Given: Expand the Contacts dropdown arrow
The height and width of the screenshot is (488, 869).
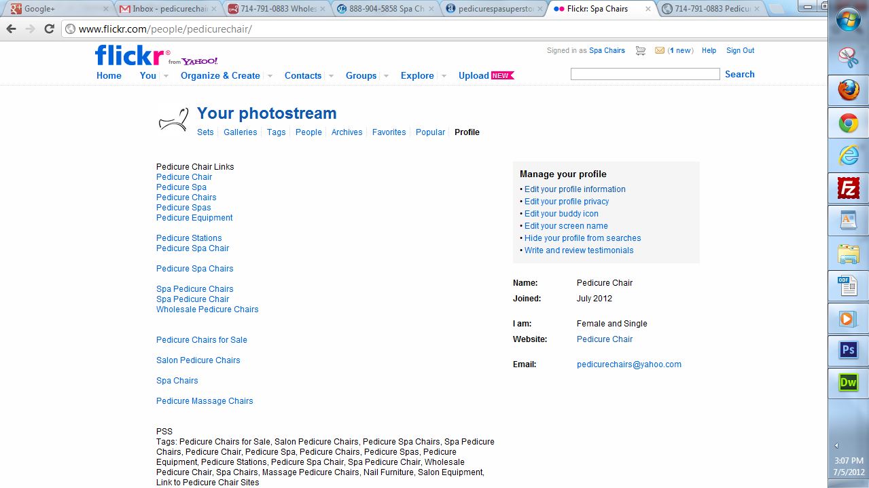Looking at the screenshot, I should coord(331,76).
